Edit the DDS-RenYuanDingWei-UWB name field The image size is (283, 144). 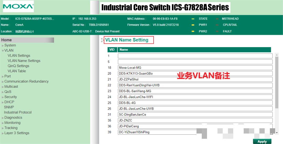195,85
